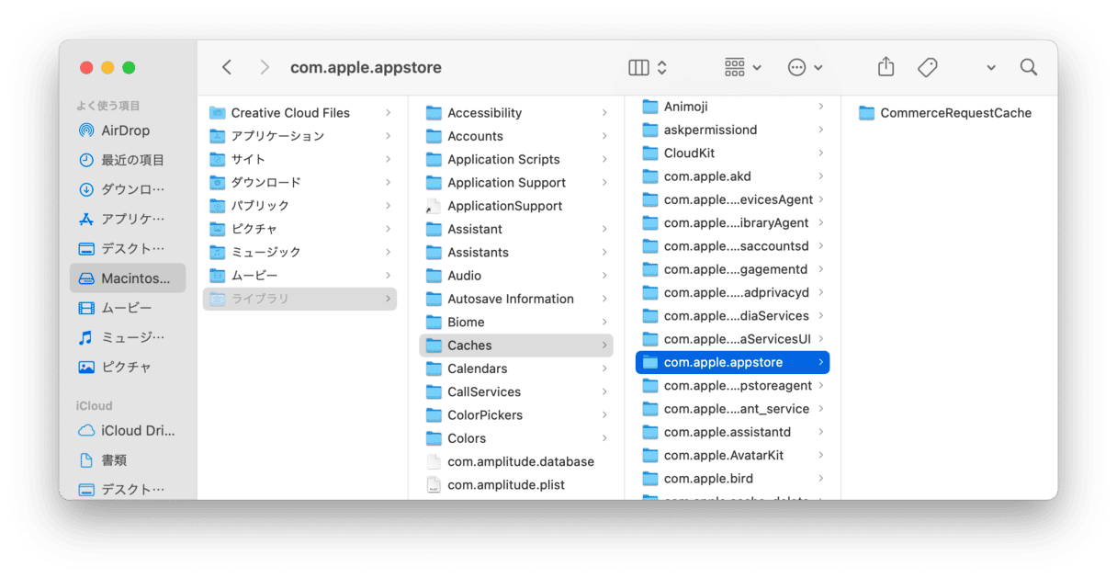Open 書類 in the iCloud section
1117x578 pixels.
point(128,459)
